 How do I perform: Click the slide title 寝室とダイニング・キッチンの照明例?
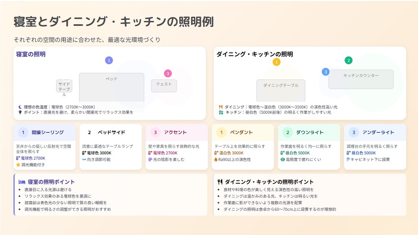coord(114,22)
